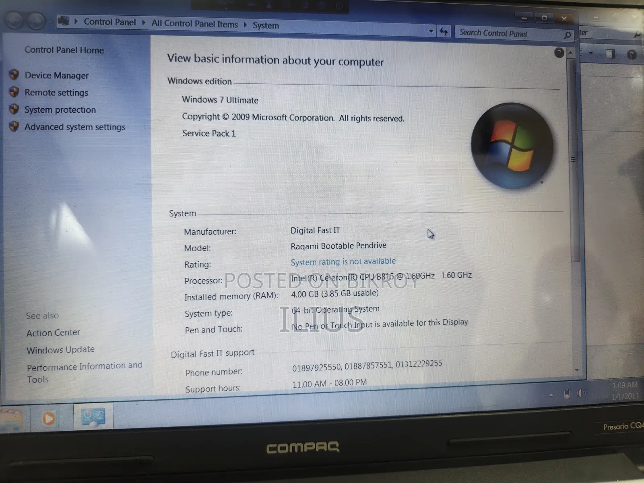The width and height of the screenshot is (644, 483).
Task: Click the Intel Celeron processor value
Action: pyautogui.click(x=381, y=277)
